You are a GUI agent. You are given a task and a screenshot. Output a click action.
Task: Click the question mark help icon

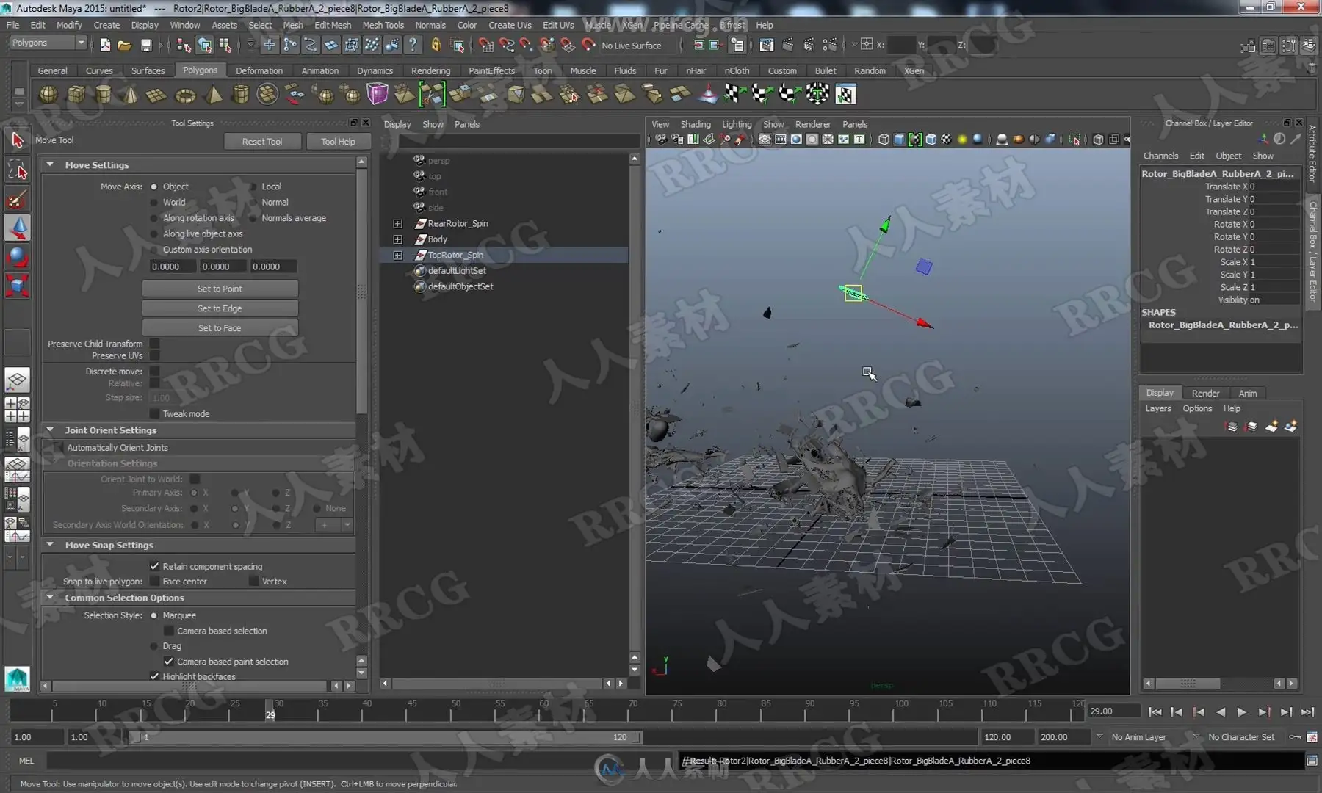413,45
